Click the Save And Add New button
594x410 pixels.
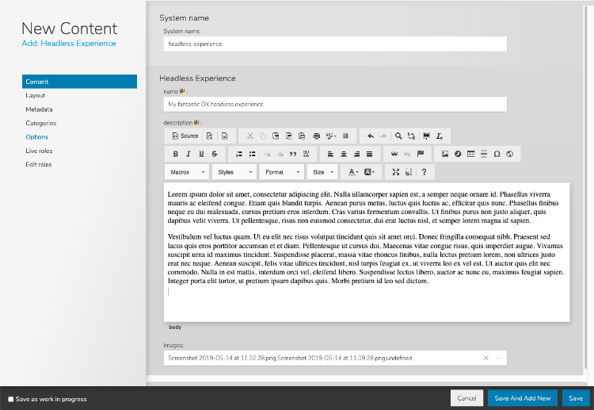click(x=522, y=398)
